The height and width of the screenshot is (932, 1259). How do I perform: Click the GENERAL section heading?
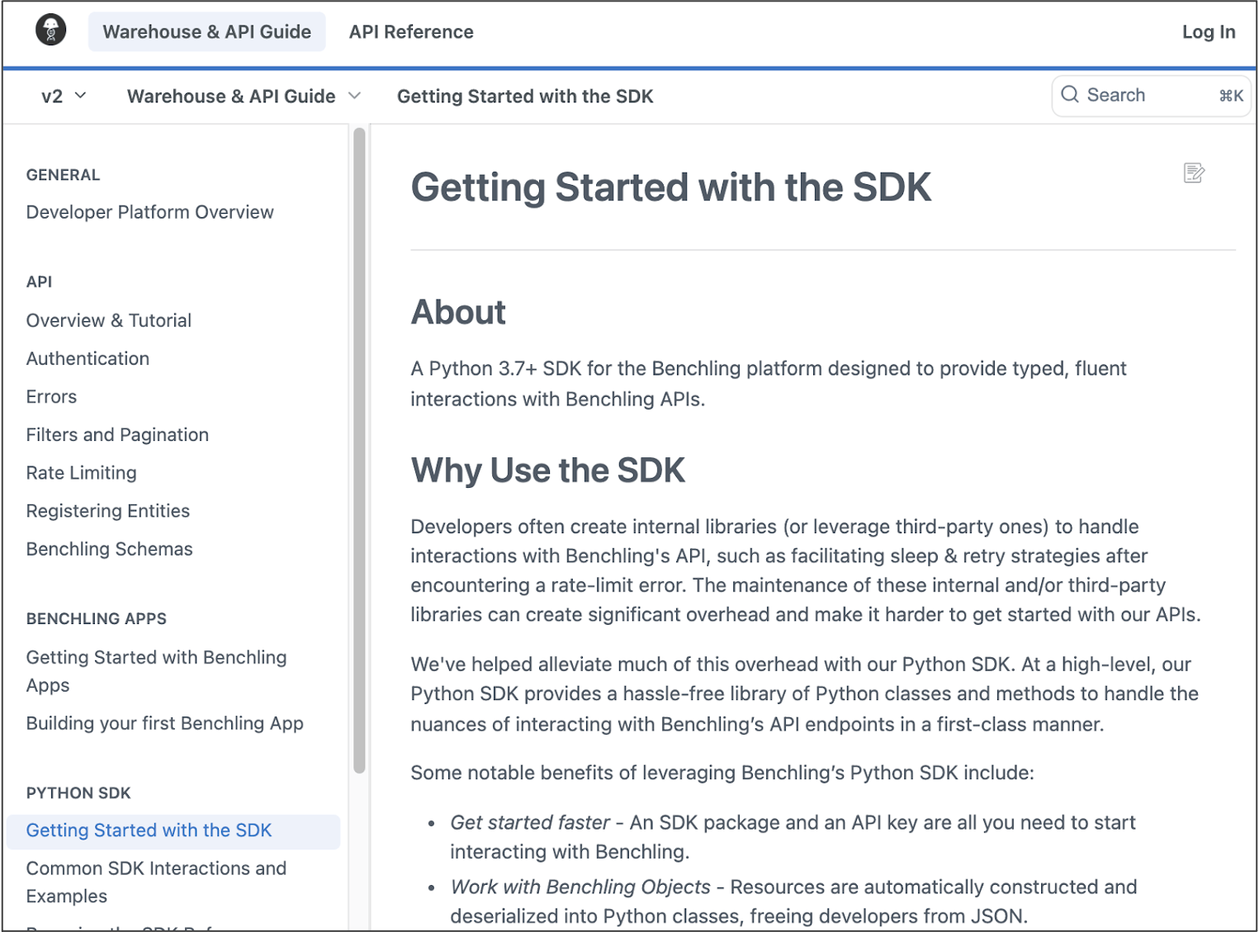63,175
